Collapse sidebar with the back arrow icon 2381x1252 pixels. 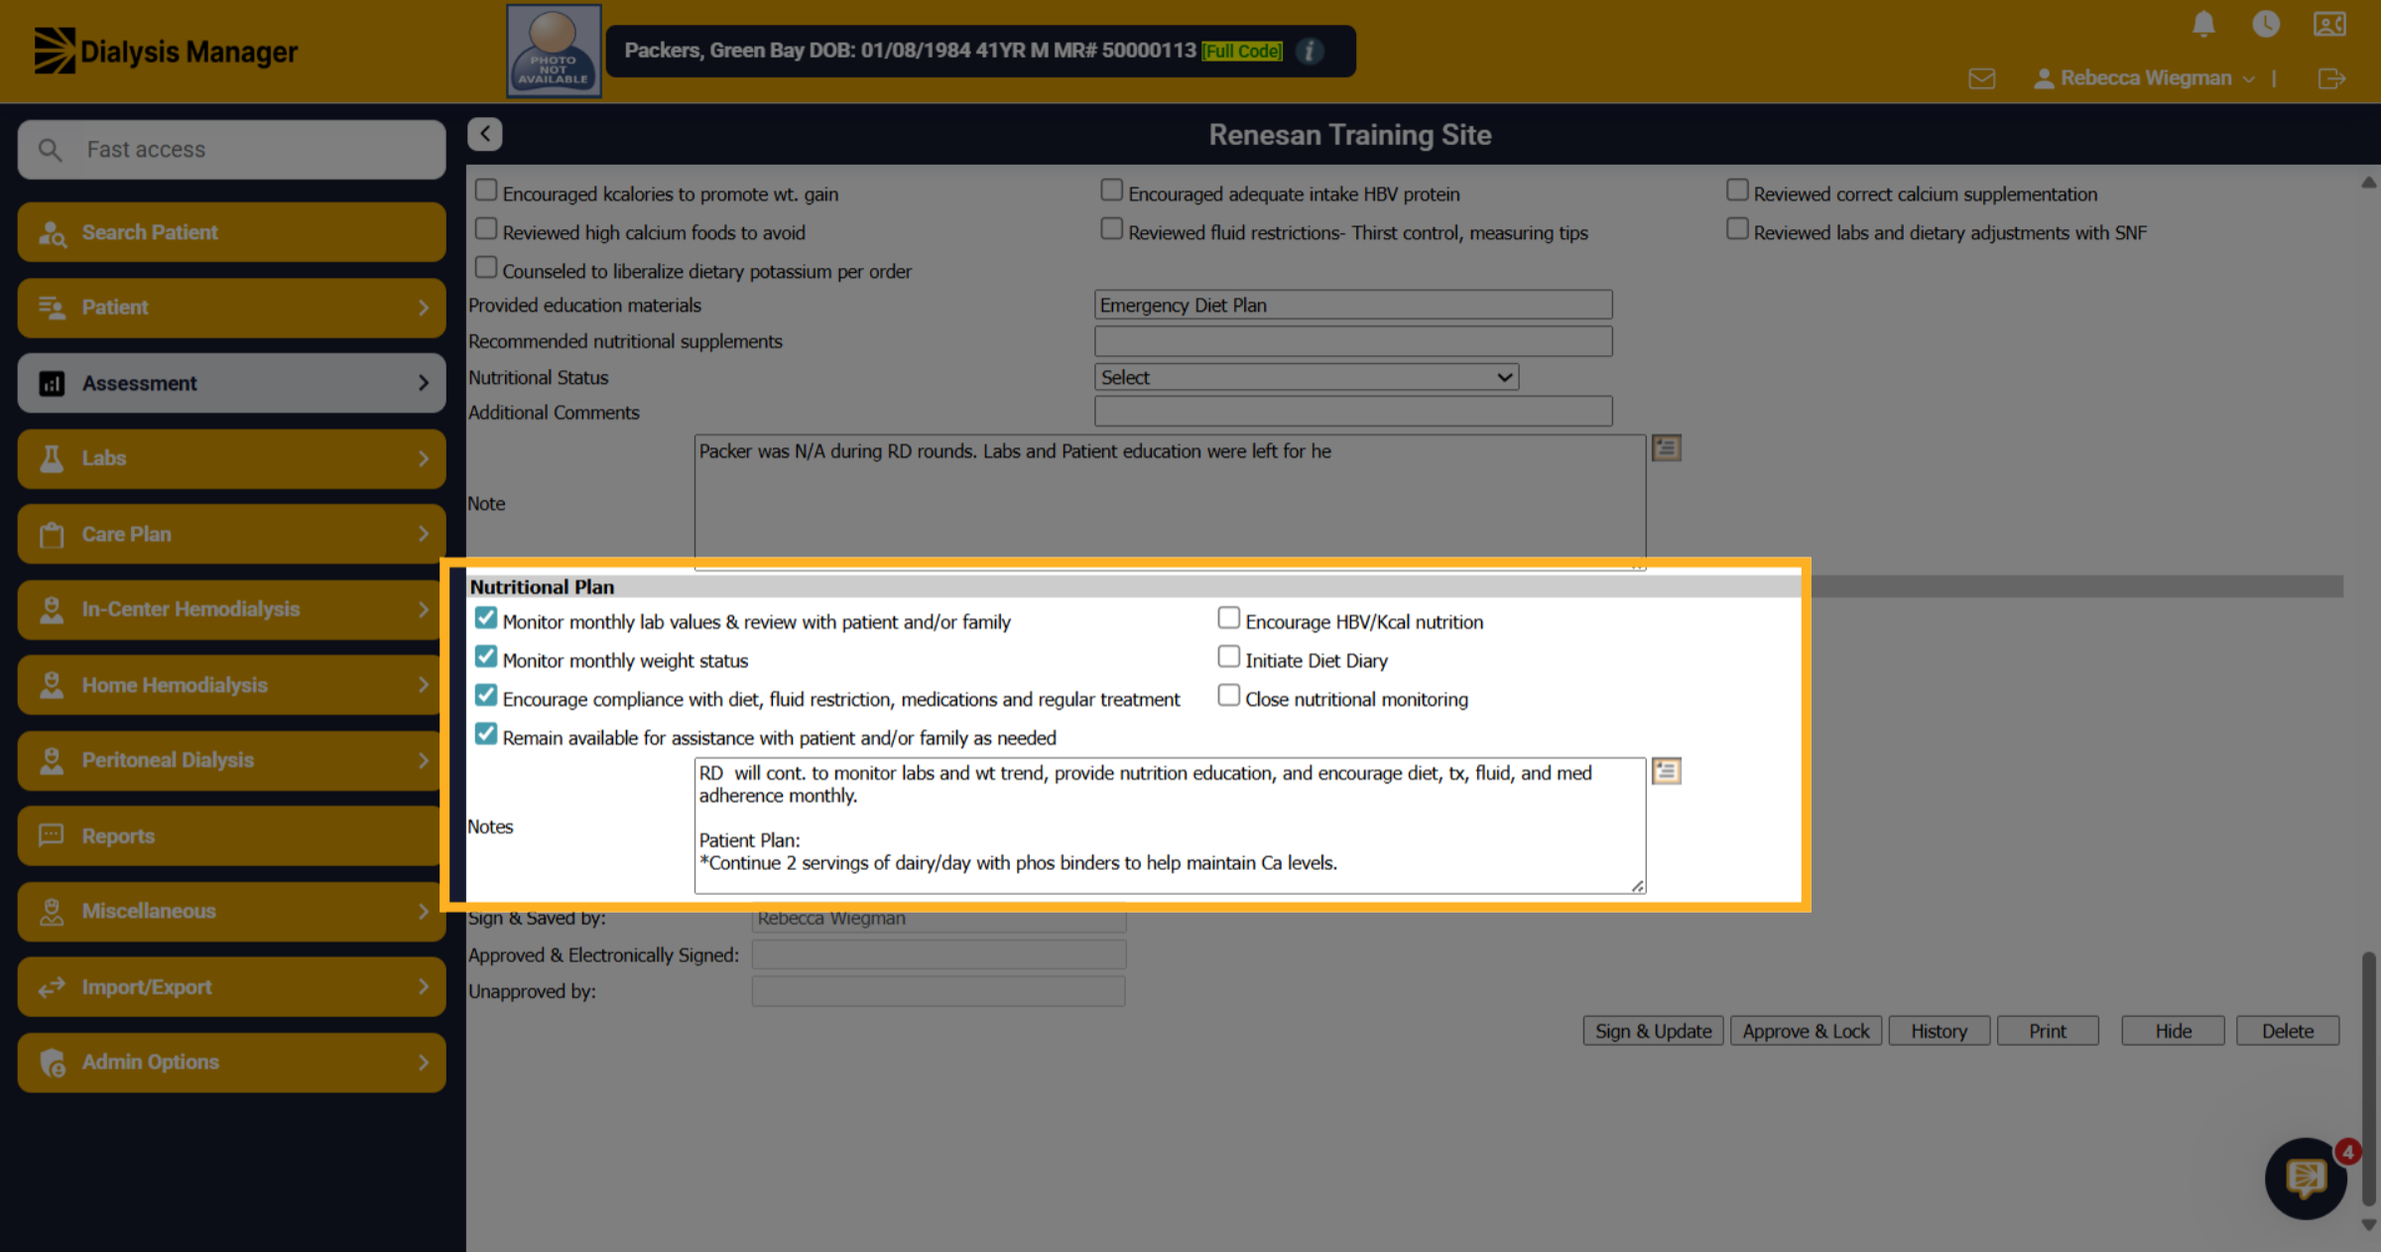pyautogui.click(x=485, y=134)
